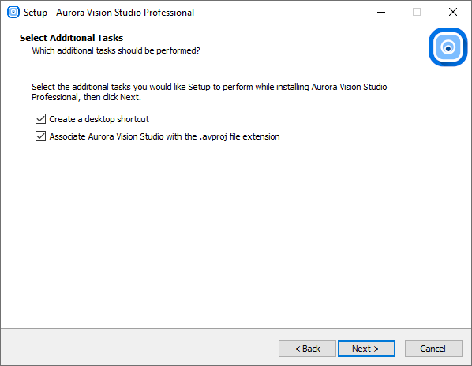The image size is (472, 366).
Task: Toggle the .avproj file association checkbox box
Action: click(40, 136)
